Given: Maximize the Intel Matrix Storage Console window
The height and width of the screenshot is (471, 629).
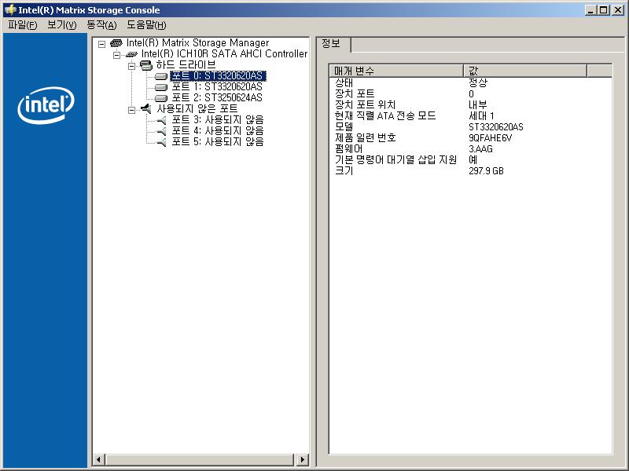Looking at the screenshot, I should [x=604, y=10].
